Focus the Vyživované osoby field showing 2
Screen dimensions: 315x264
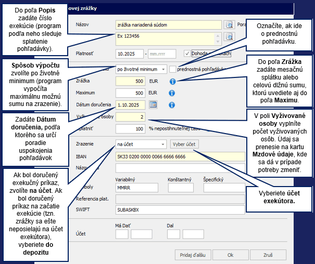[130, 116]
